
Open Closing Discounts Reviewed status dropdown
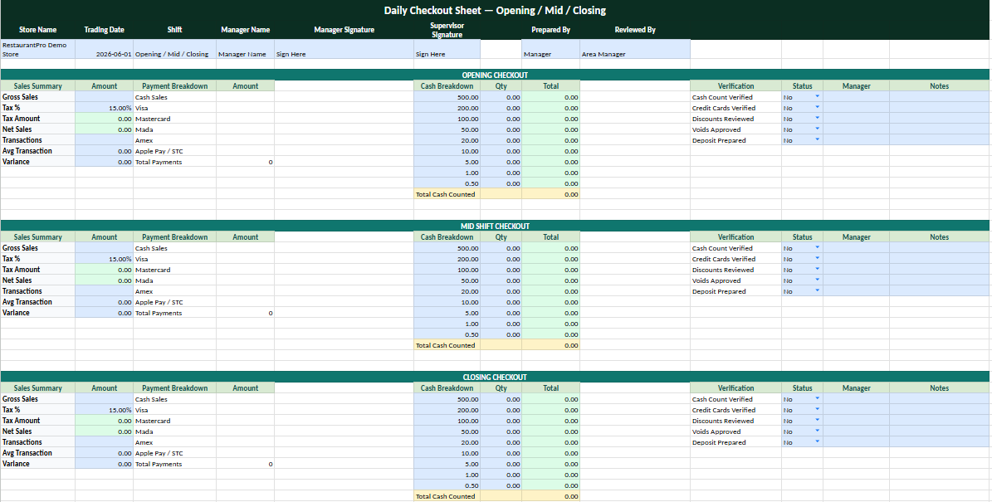coord(817,421)
